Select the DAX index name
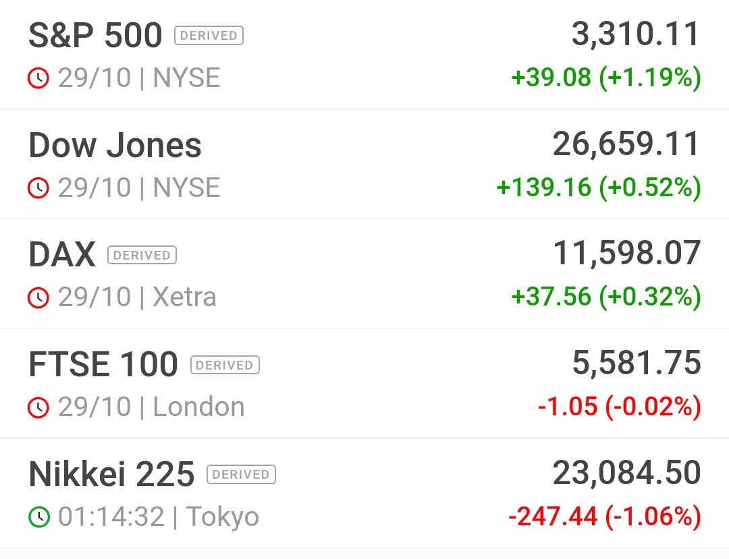This screenshot has width=729, height=559. click(62, 254)
